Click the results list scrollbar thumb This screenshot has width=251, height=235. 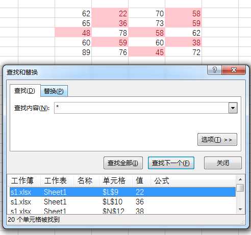[x=240, y=188]
